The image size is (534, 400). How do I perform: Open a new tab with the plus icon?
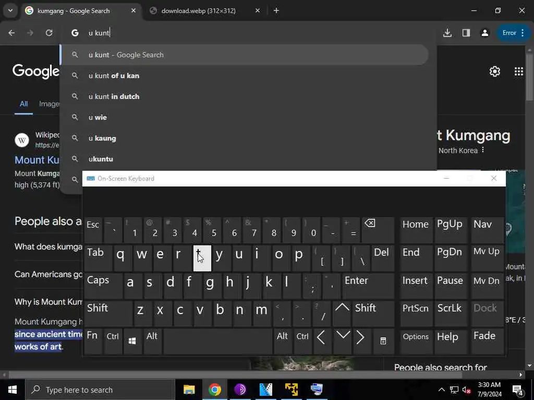click(276, 10)
